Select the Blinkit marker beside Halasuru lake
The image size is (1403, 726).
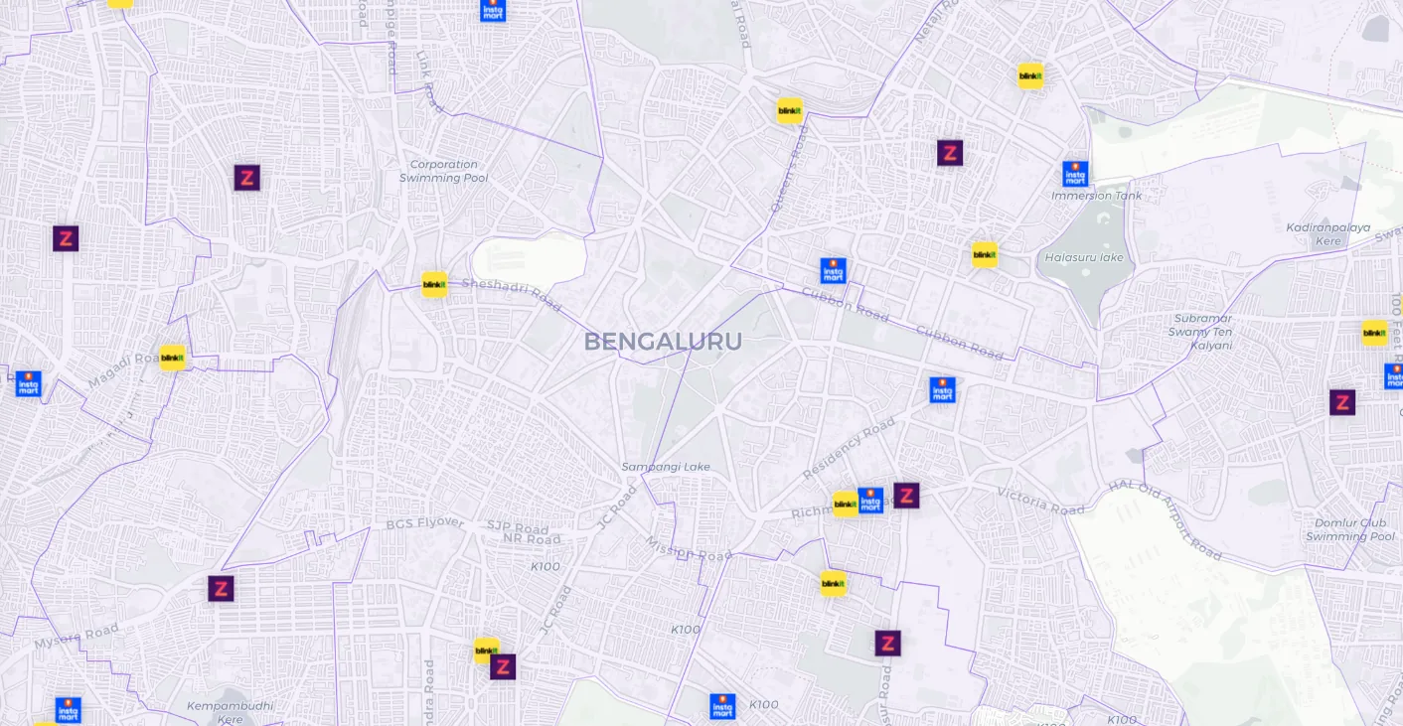(x=984, y=255)
